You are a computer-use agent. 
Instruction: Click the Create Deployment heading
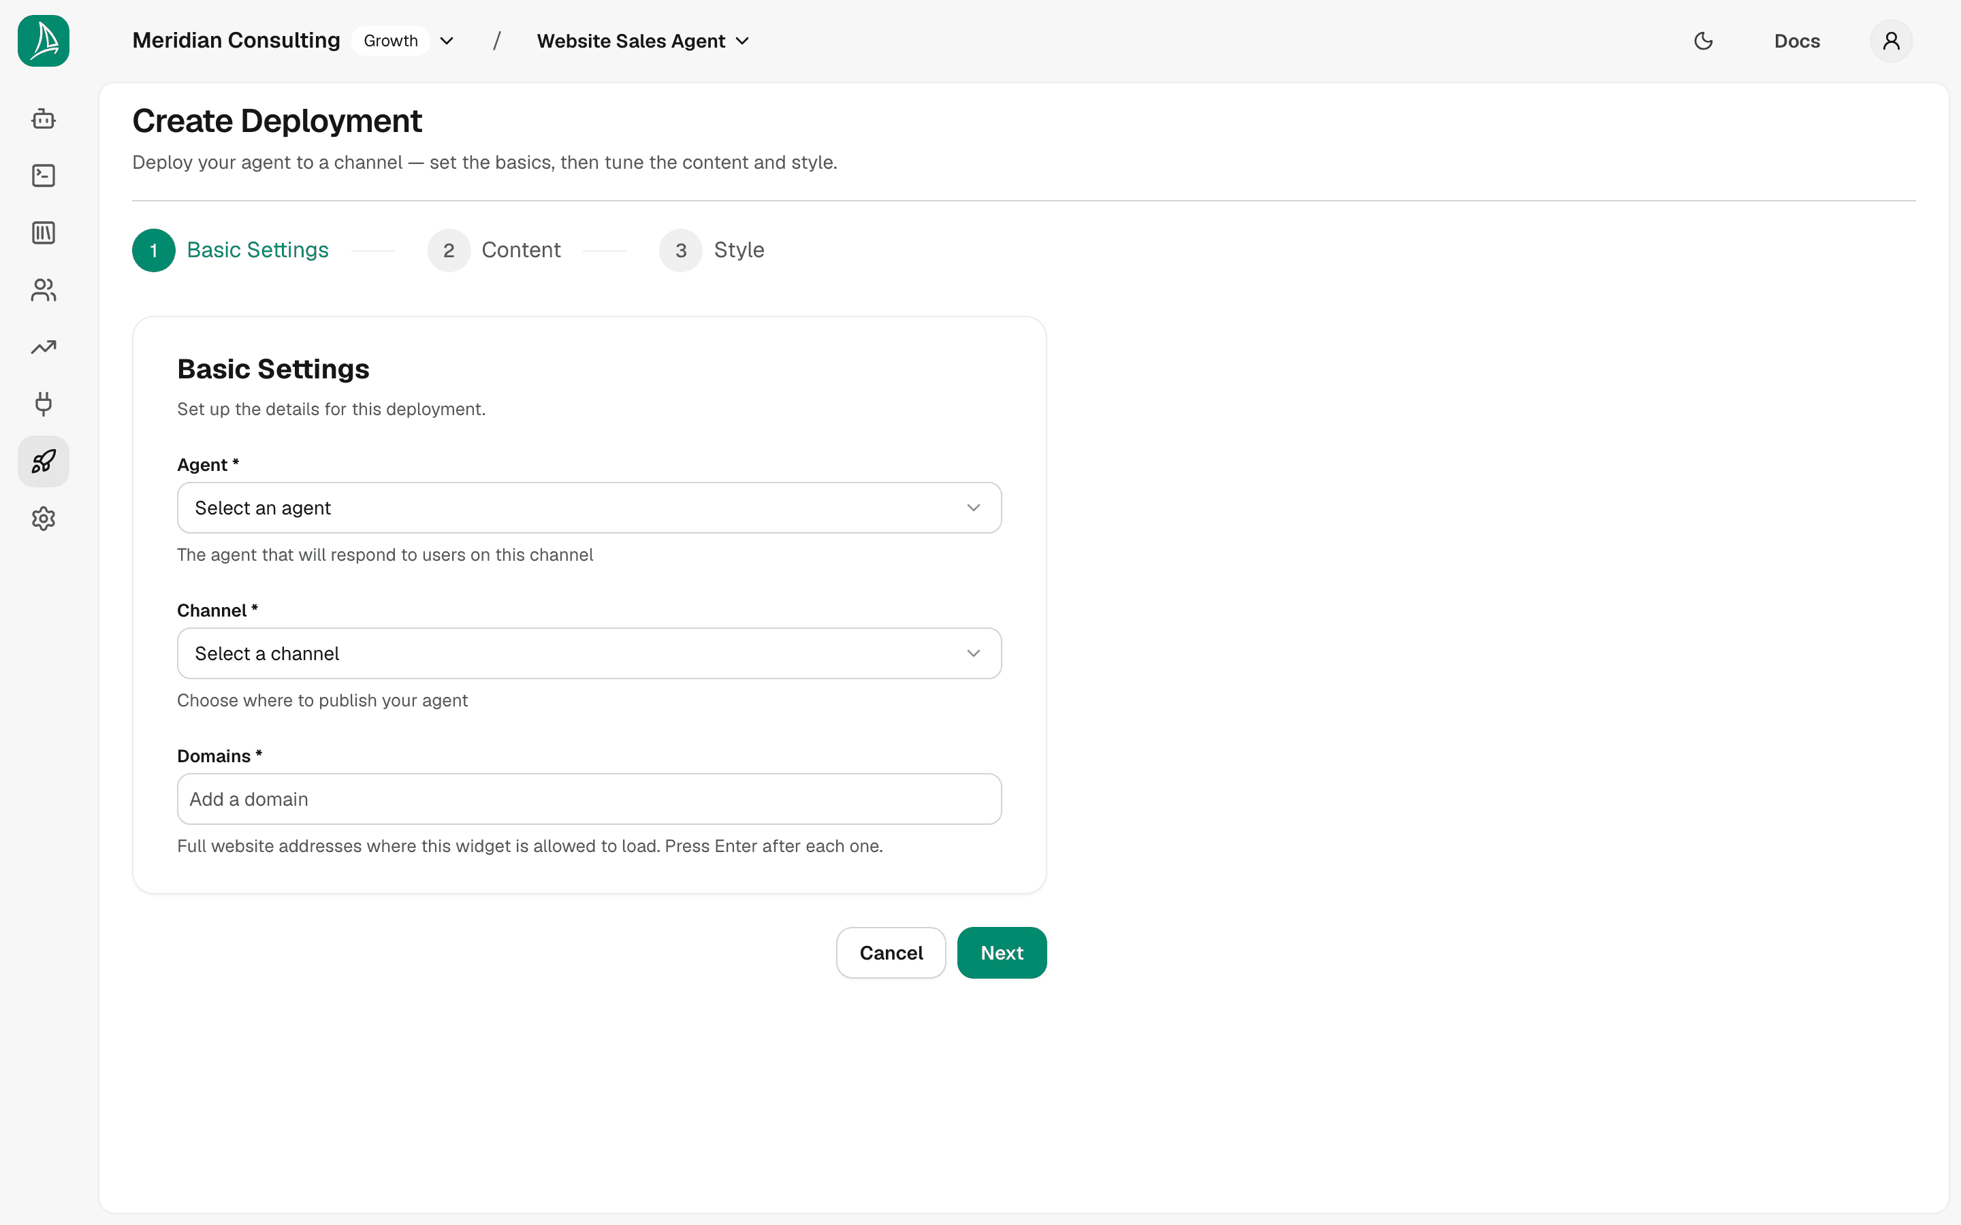(x=277, y=120)
